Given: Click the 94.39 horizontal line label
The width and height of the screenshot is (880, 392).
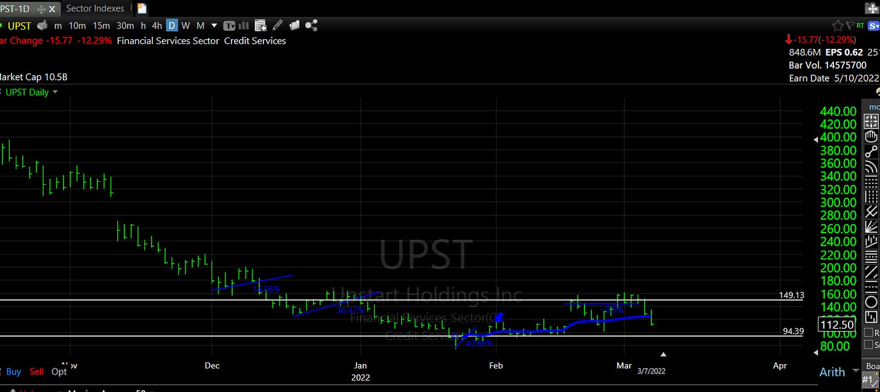Looking at the screenshot, I should (x=794, y=331).
